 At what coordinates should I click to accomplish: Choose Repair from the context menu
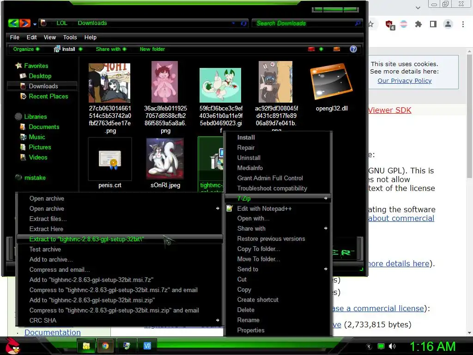click(x=246, y=147)
